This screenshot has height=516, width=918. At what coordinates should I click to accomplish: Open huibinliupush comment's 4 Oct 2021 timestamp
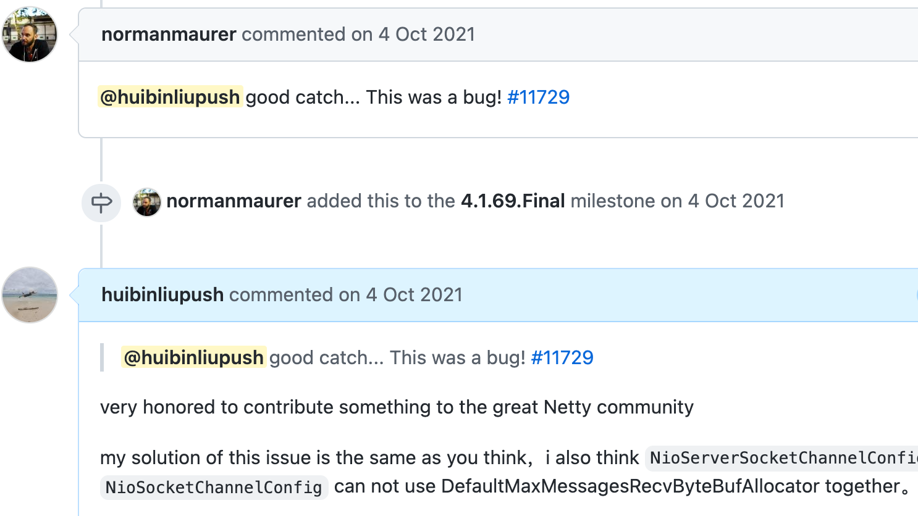pyautogui.click(x=414, y=295)
